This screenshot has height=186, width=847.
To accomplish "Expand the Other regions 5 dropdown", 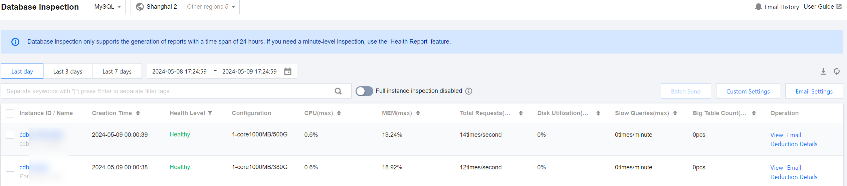I will coord(211,7).
